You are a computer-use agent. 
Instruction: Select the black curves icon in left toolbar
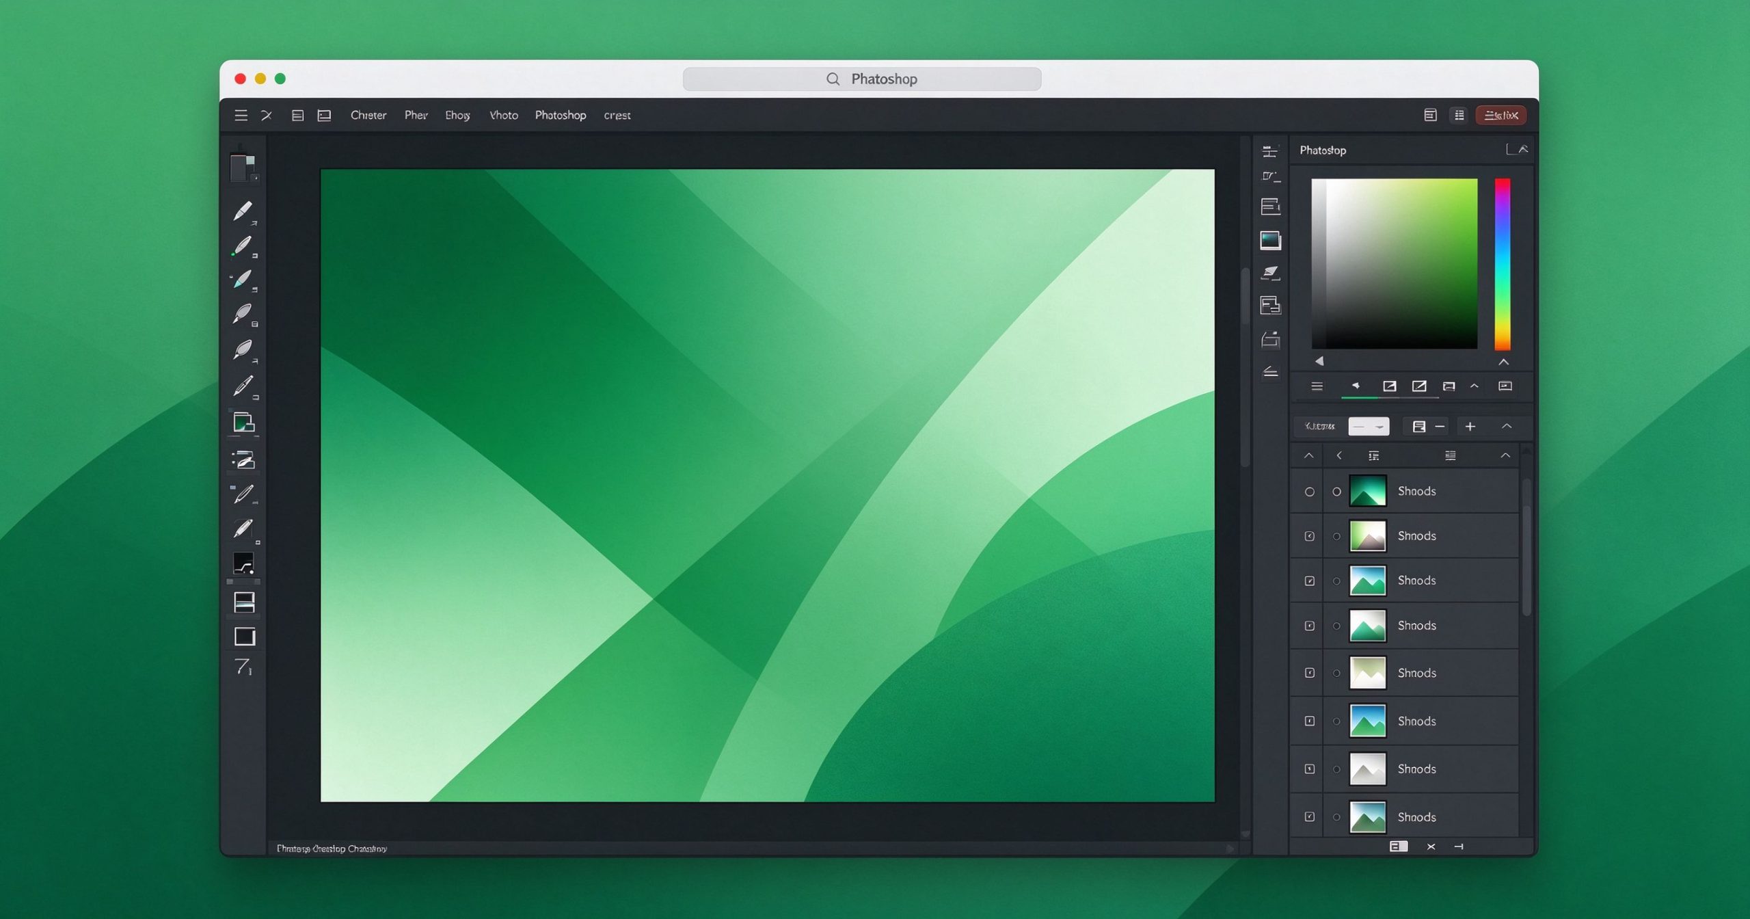coord(243,563)
